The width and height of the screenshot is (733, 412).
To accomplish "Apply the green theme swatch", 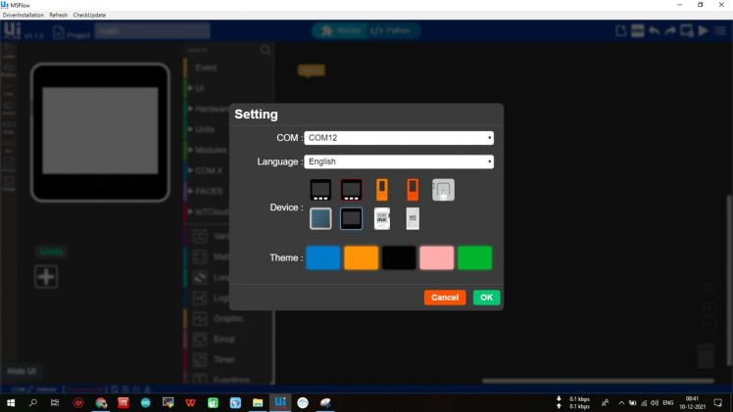I will pos(474,257).
